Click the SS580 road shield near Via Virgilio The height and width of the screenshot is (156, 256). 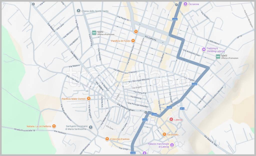[x=194, y=84]
